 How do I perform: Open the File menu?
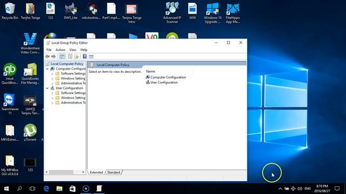tap(49, 50)
